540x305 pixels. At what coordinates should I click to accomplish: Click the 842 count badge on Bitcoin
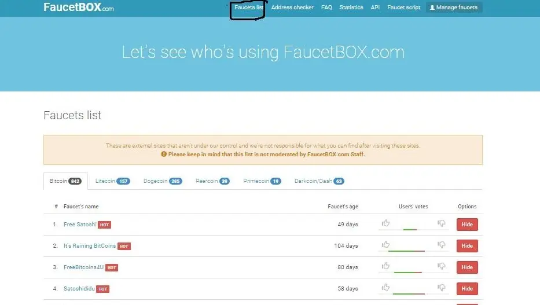point(75,181)
